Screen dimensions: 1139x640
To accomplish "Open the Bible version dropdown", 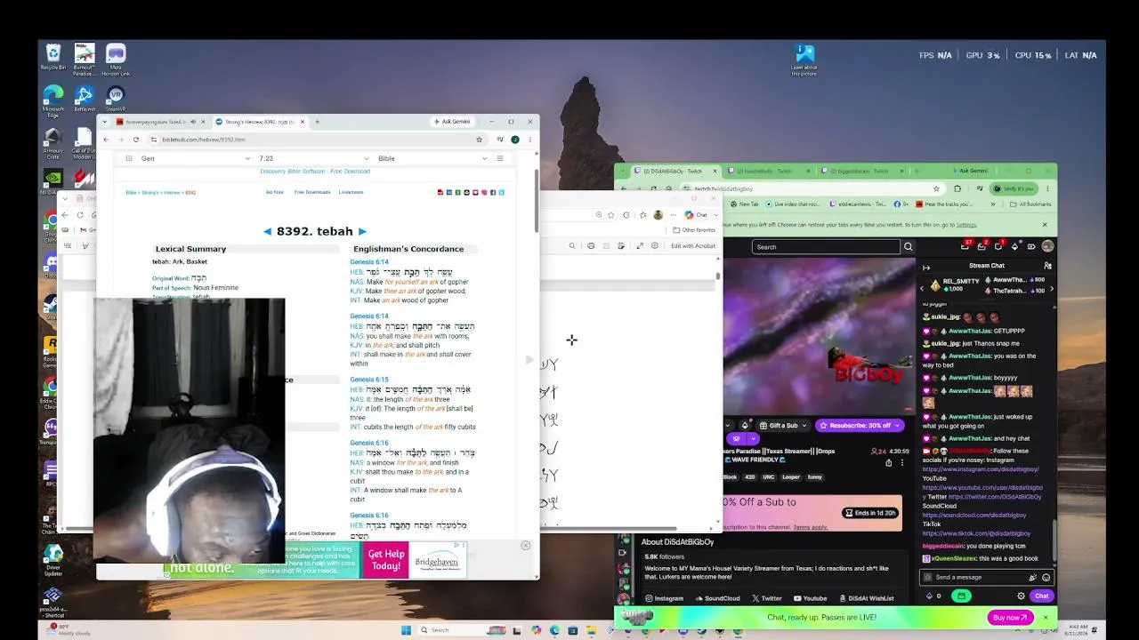I will 433,158.
